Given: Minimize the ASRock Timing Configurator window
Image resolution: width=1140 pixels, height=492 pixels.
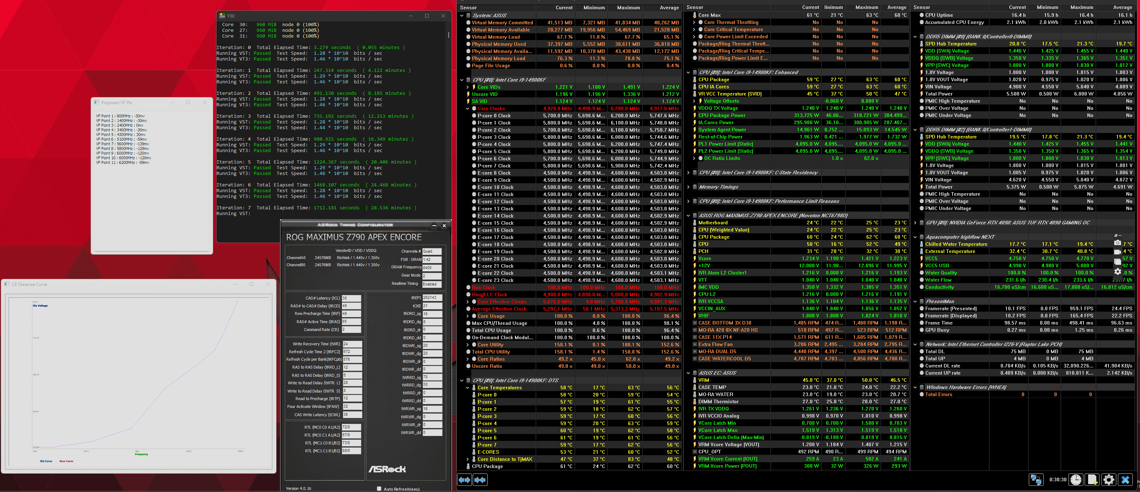Looking at the screenshot, I should pyautogui.click(x=434, y=226).
